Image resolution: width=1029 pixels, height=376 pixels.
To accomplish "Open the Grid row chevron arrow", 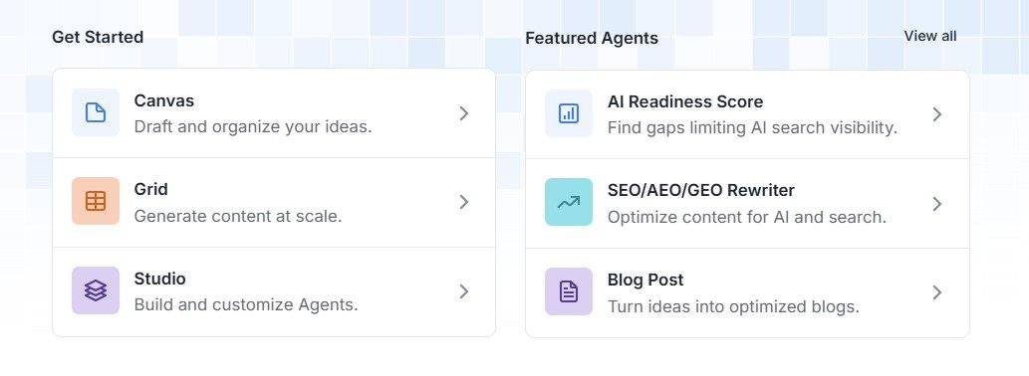I will (x=464, y=202).
